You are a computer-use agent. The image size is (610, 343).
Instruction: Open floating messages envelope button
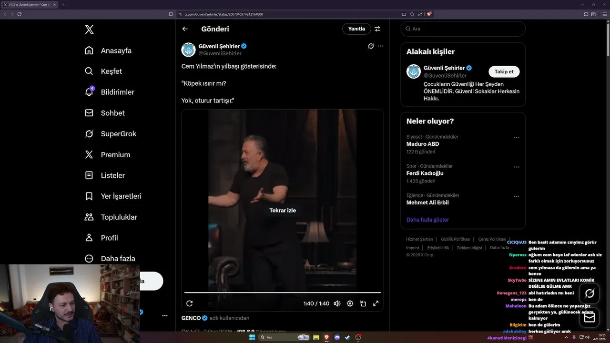coord(590,317)
